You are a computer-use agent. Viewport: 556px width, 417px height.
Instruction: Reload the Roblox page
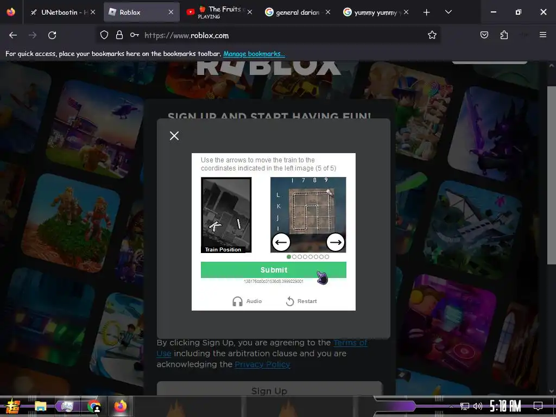[x=52, y=35]
